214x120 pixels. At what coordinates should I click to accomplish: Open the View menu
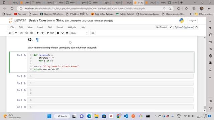pyautogui.click(x=30, y=27)
